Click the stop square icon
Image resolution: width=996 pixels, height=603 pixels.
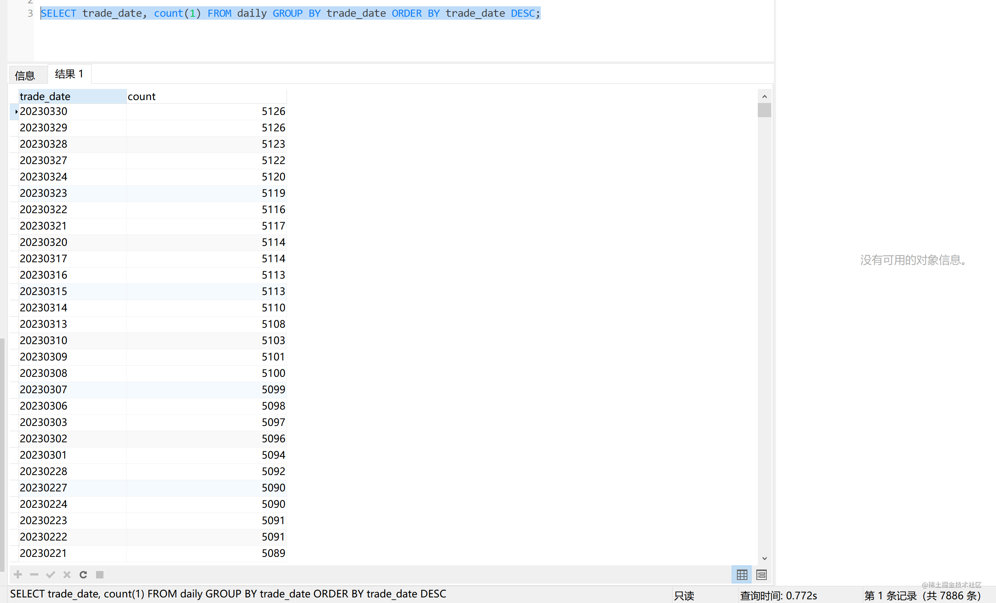[x=100, y=574]
